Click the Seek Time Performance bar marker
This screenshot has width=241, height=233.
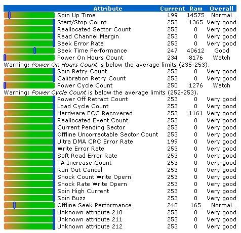34,51
